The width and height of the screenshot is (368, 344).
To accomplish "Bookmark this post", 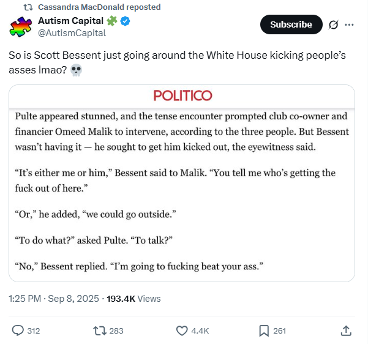I will click(x=264, y=331).
